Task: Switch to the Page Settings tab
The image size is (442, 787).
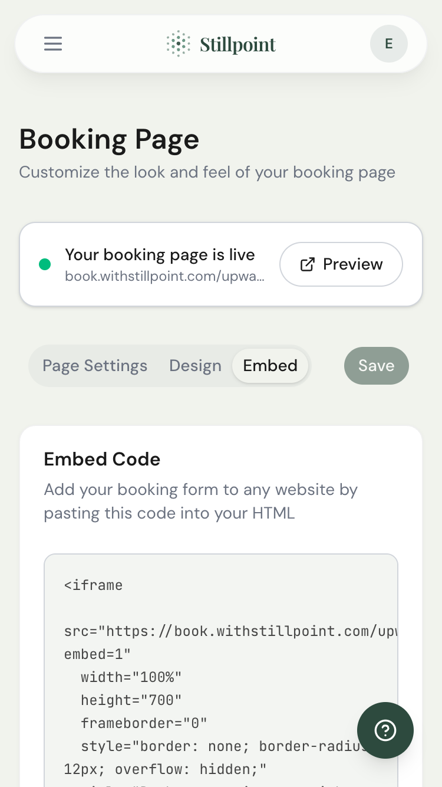Action: click(94, 366)
